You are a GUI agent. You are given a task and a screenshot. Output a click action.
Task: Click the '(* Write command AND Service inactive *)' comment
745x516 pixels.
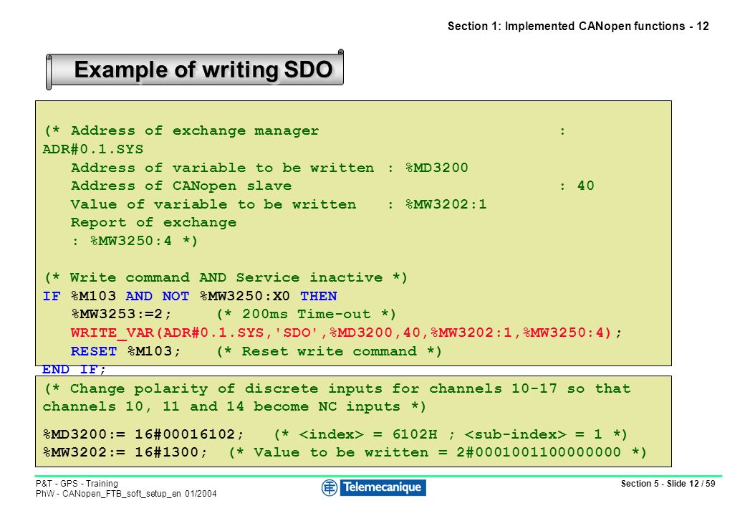(226, 277)
